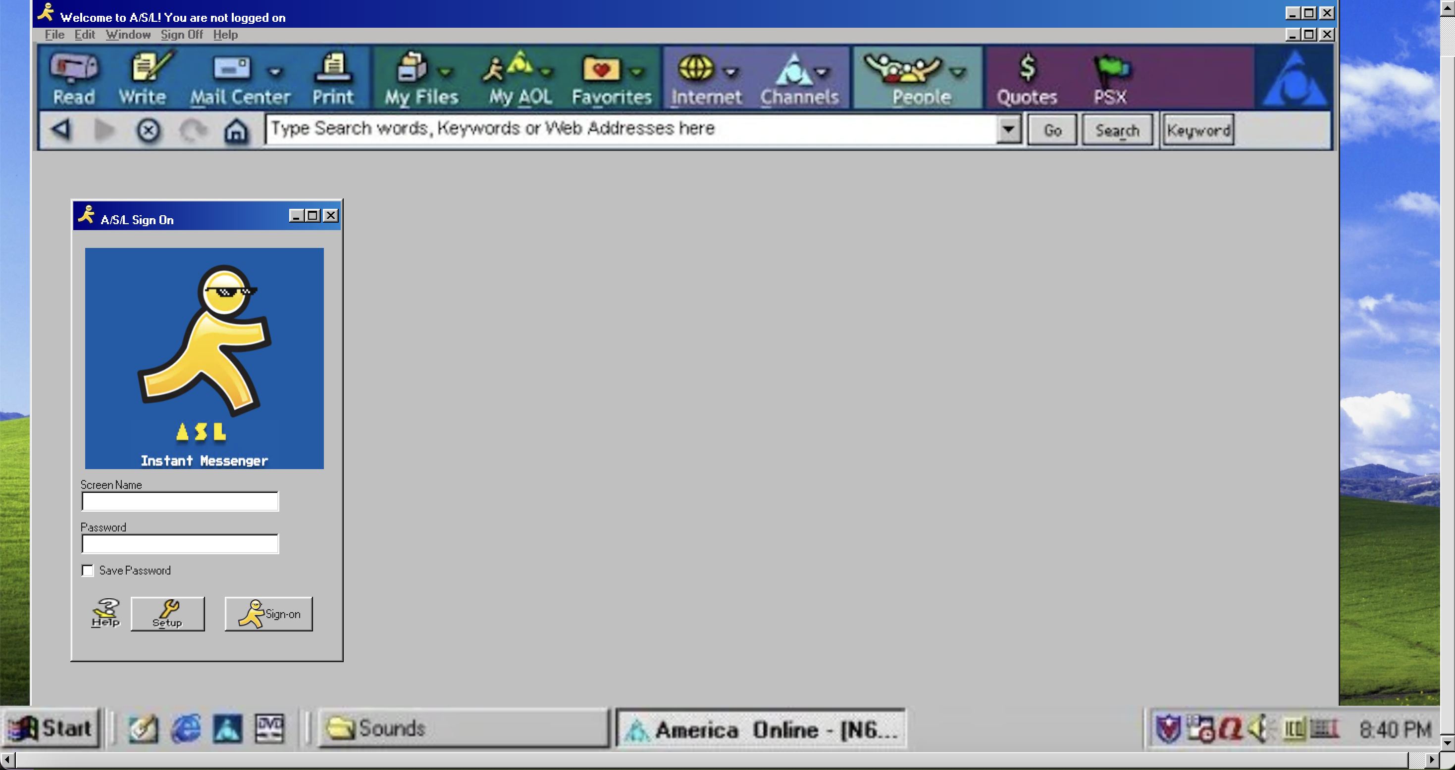Viewport: 1455px width, 770px height.
Task: Click the DVD quick launch icon
Action: (269, 728)
